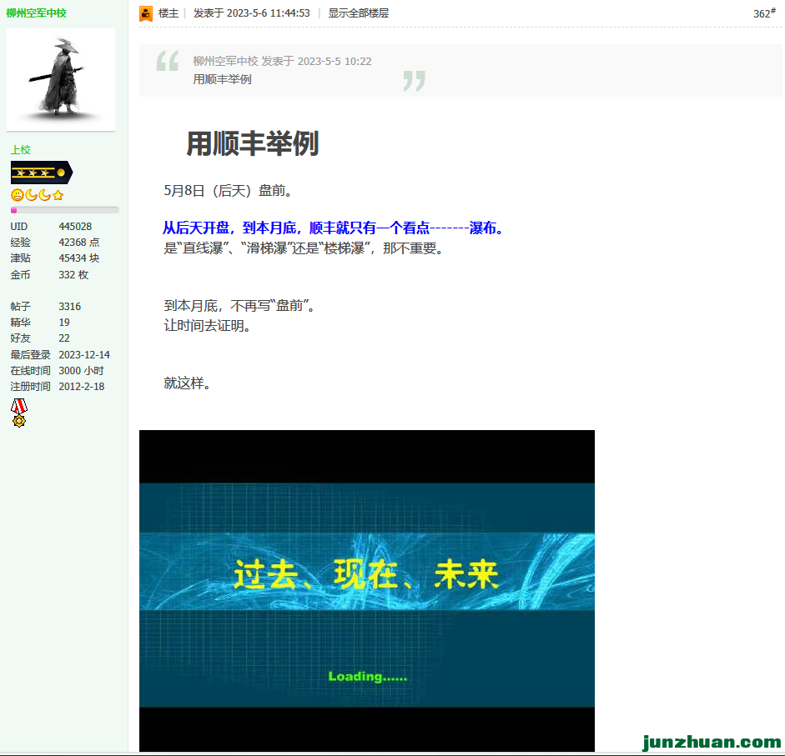The height and width of the screenshot is (756, 785).
Task: Click the 过去、现在、未来 loading image
Action: coord(366,590)
